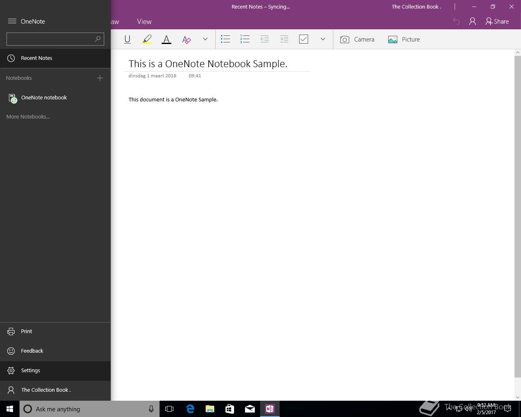Viewport: 521px width, 417px height.
Task: Click the OneNote taskbar icon
Action: (270, 409)
